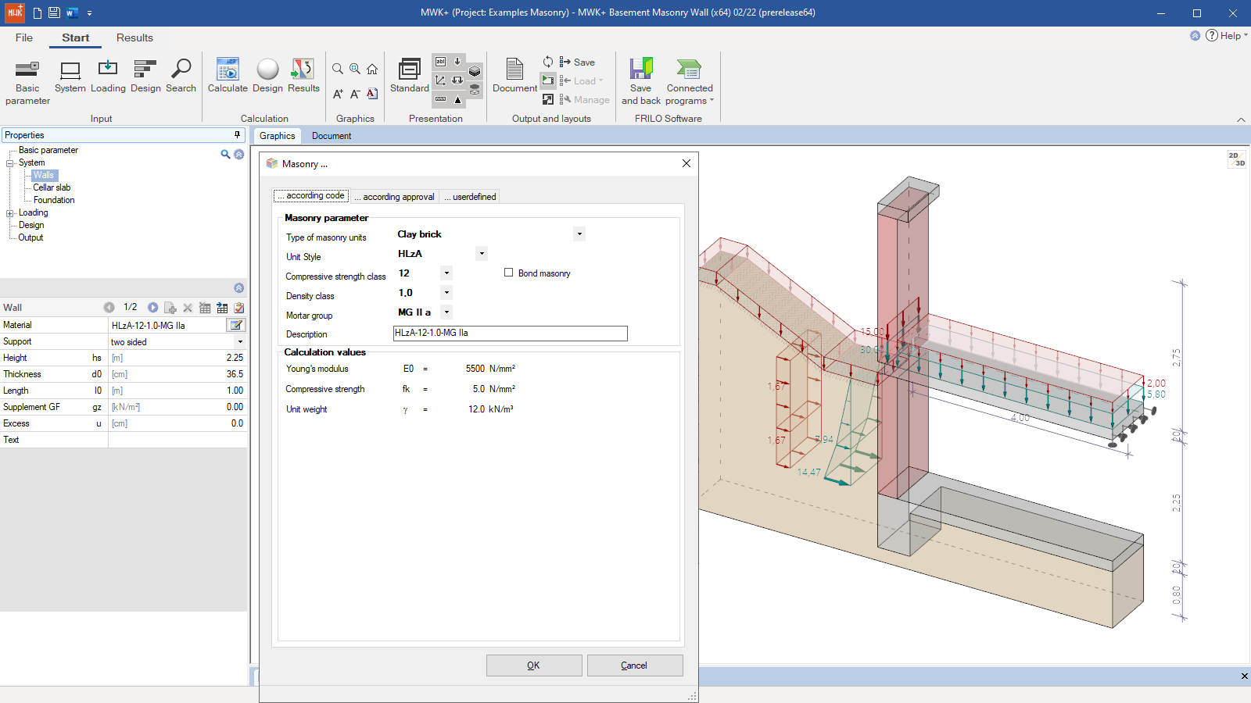Open the File menu
The width and height of the screenshot is (1251, 703).
click(x=24, y=37)
